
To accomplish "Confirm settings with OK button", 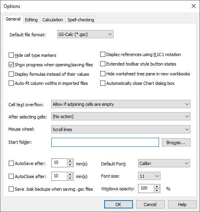I will click(118, 204).
